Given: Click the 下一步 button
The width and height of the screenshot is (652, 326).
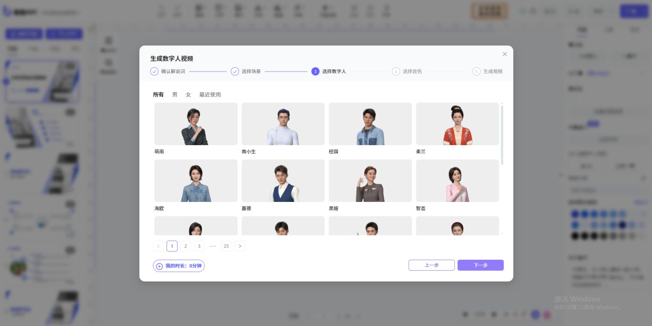Looking at the screenshot, I should click(480, 265).
